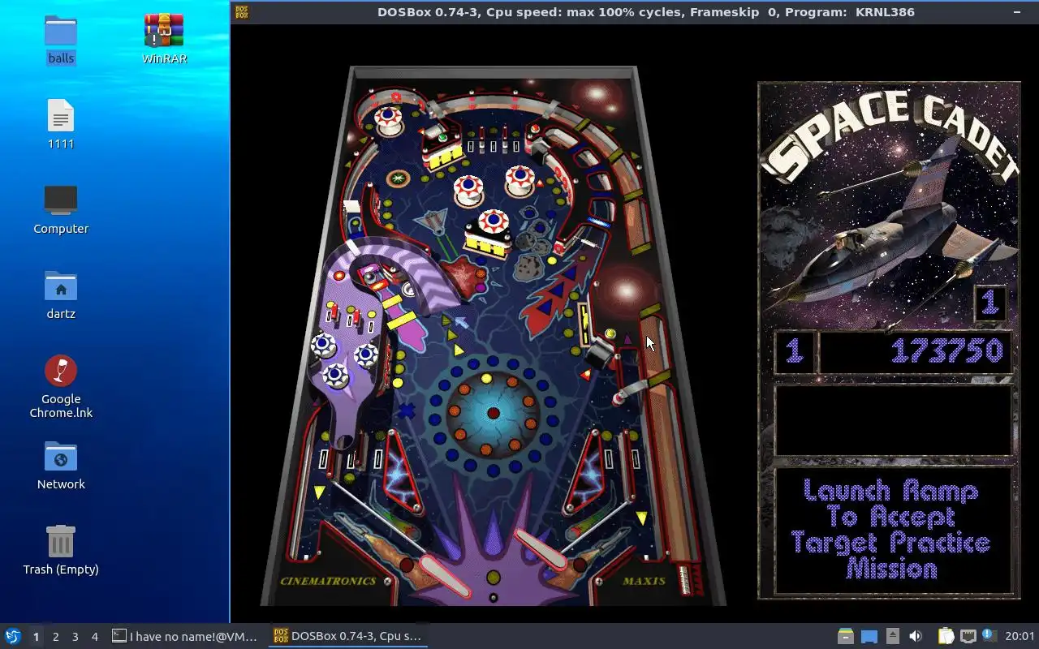Open the start menu launcher icon
1039x649 pixels.
click(x=12, y=636)
